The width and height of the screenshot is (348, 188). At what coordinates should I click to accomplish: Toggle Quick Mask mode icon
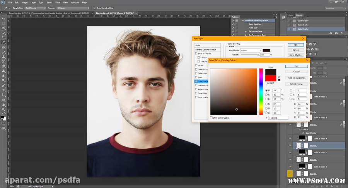click(x=3, y=123)
